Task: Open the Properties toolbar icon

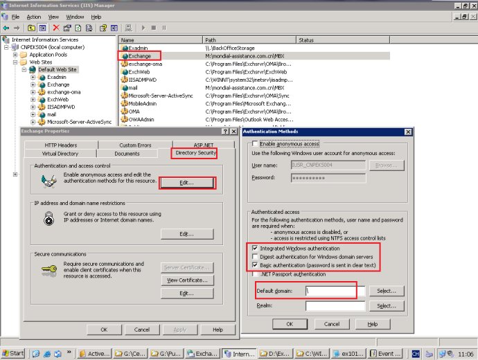Action: point(67,28)
